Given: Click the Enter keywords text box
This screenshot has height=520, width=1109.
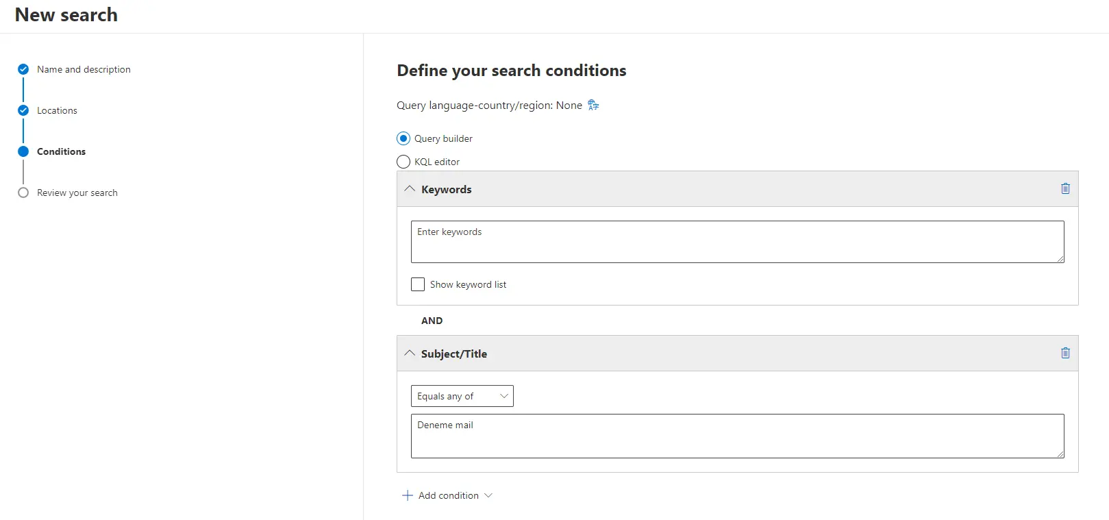Looking at the screenshot, I should click(737, 242).
